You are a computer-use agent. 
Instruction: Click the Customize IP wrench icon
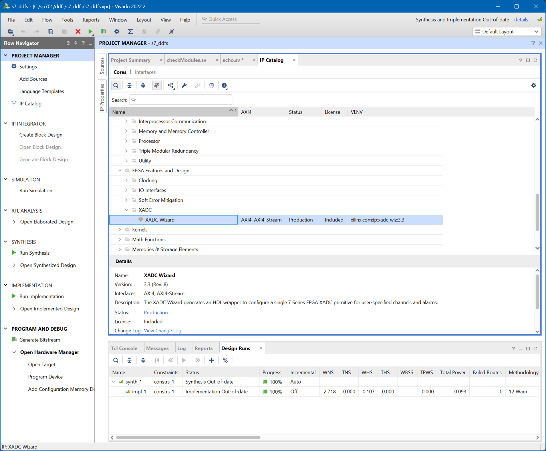[184, 85]
